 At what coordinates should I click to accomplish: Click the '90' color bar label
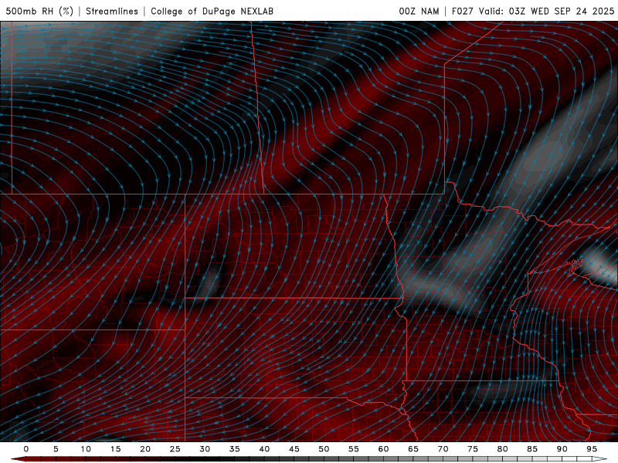(562, 449)
